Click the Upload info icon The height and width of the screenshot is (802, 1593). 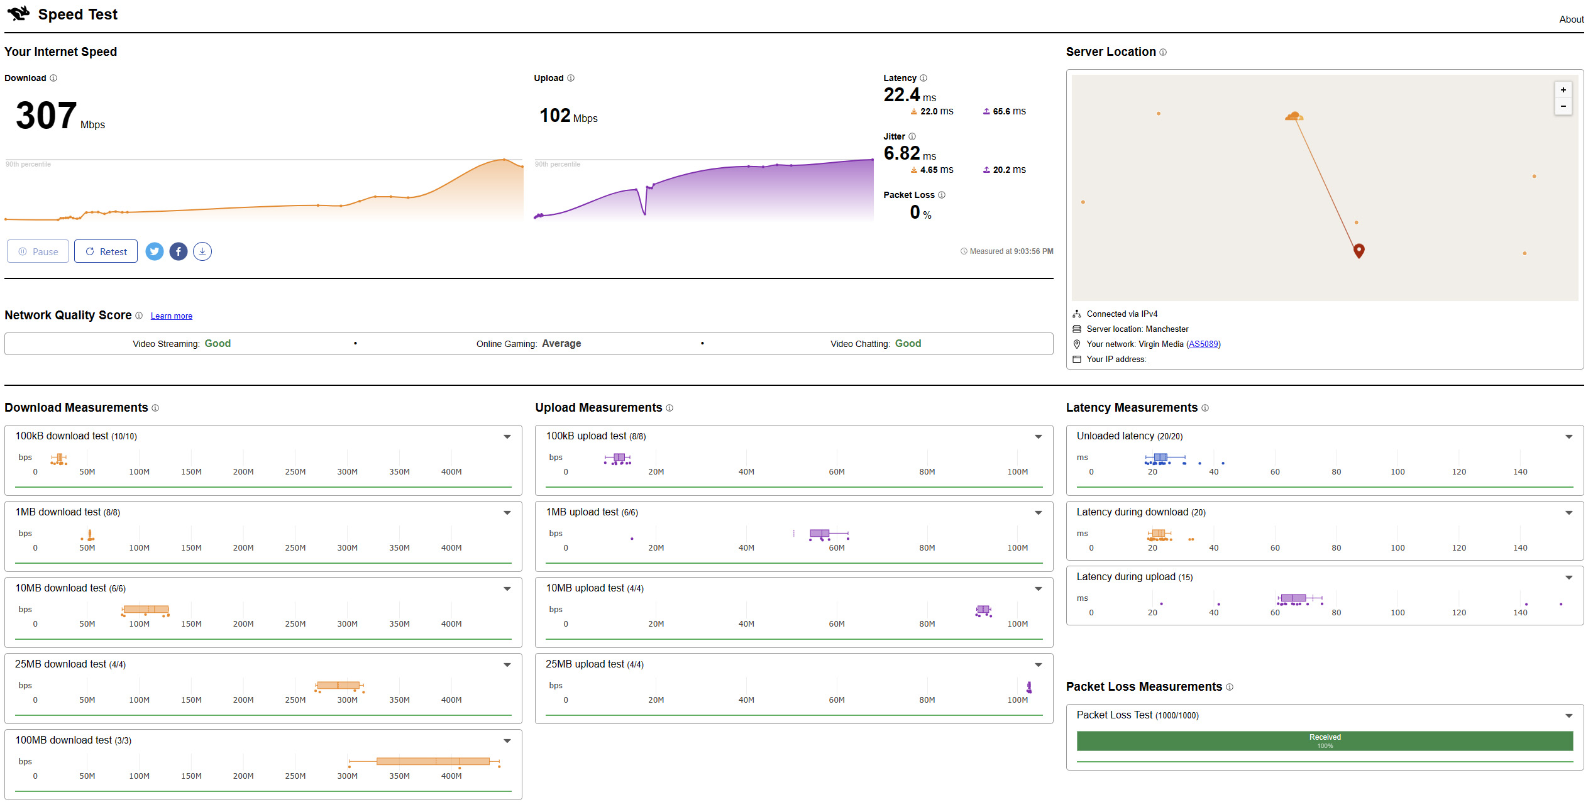[571, 78]
